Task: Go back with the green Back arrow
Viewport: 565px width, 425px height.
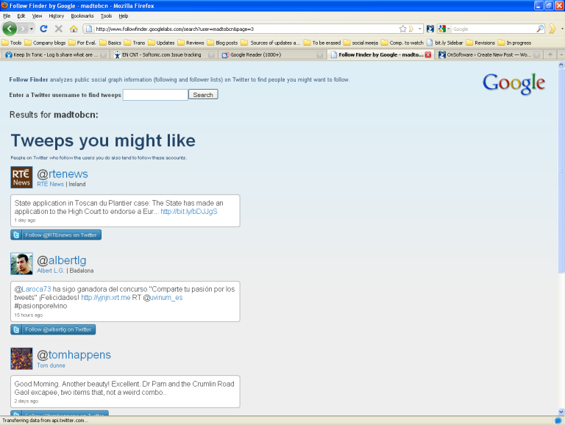Action: click(x=10, y=29)
